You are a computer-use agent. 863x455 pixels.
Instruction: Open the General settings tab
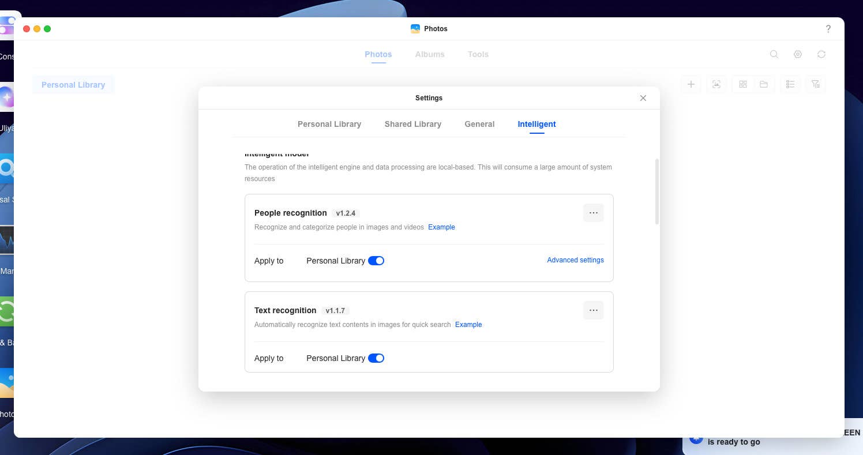(x=479, y=124)
